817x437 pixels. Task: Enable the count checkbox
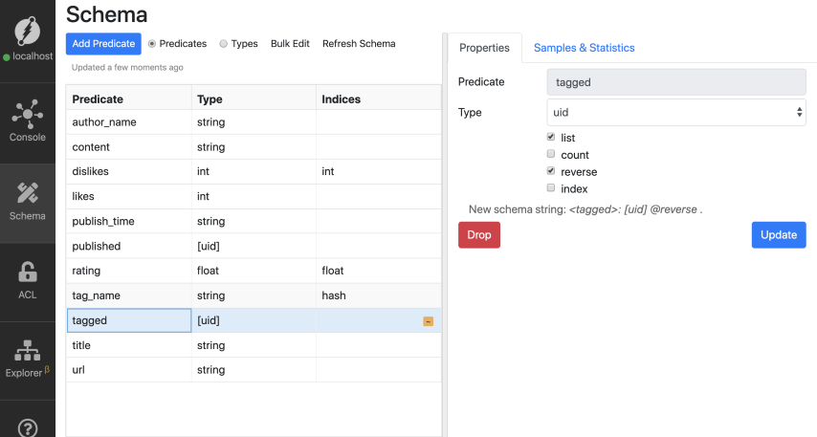[550, 154]
